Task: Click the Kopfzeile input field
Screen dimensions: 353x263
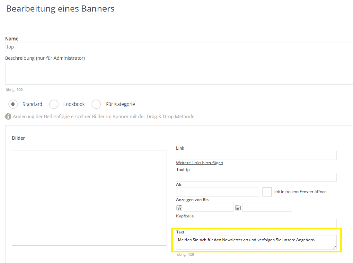Action: [256, 223]
